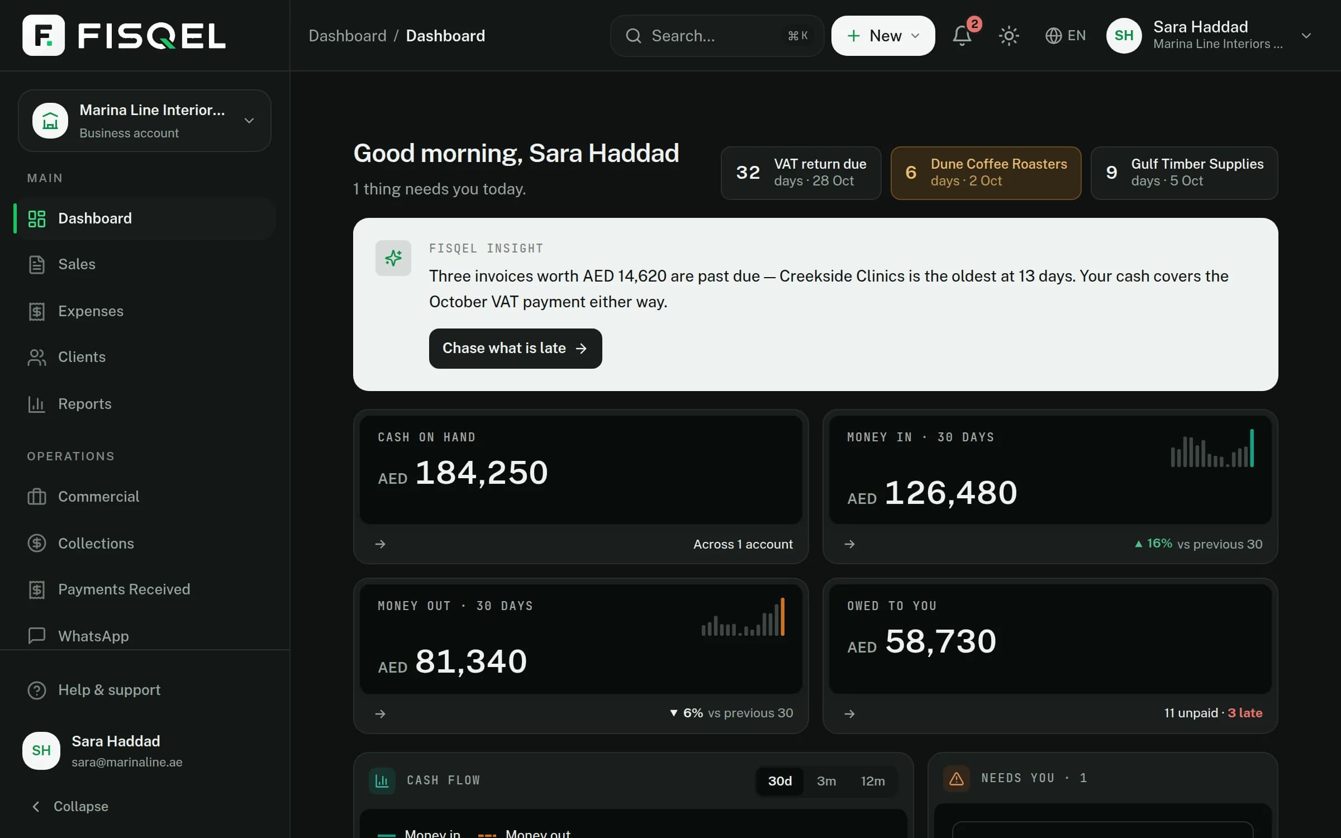Click the Collections dollar icon
Screen dimensions: 1341x838
point(37,544)
